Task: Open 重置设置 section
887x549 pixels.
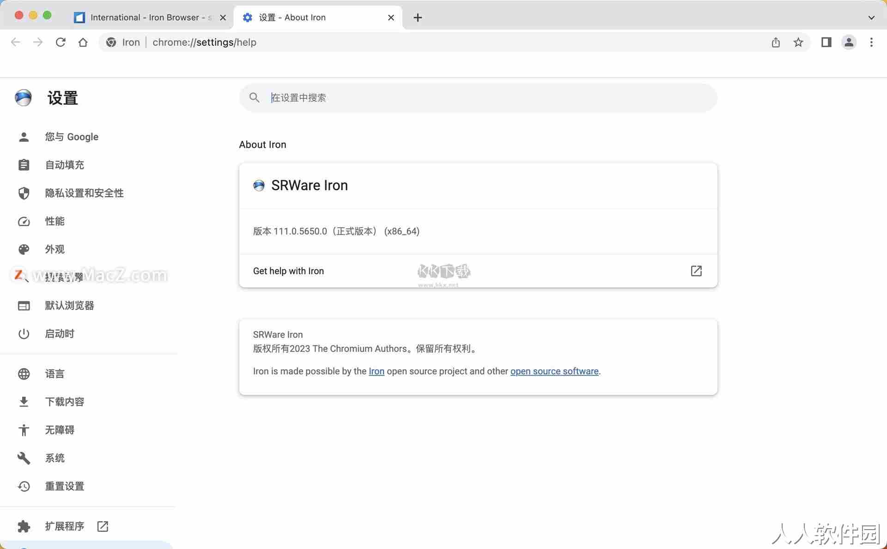Action: [x=65, y=487]
